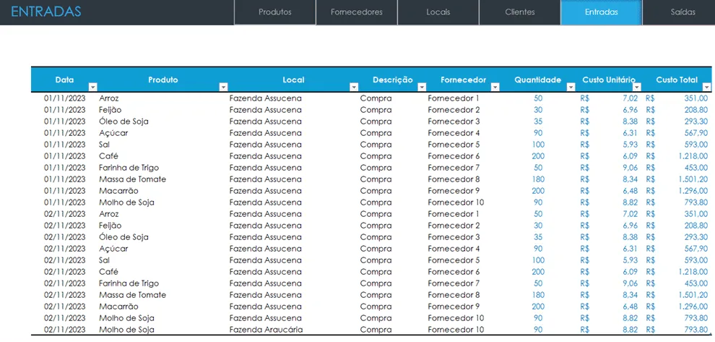
Task: Click the 351,00 total of the first Arroz row
Action: pyautogui.click(x=695, y=98)
